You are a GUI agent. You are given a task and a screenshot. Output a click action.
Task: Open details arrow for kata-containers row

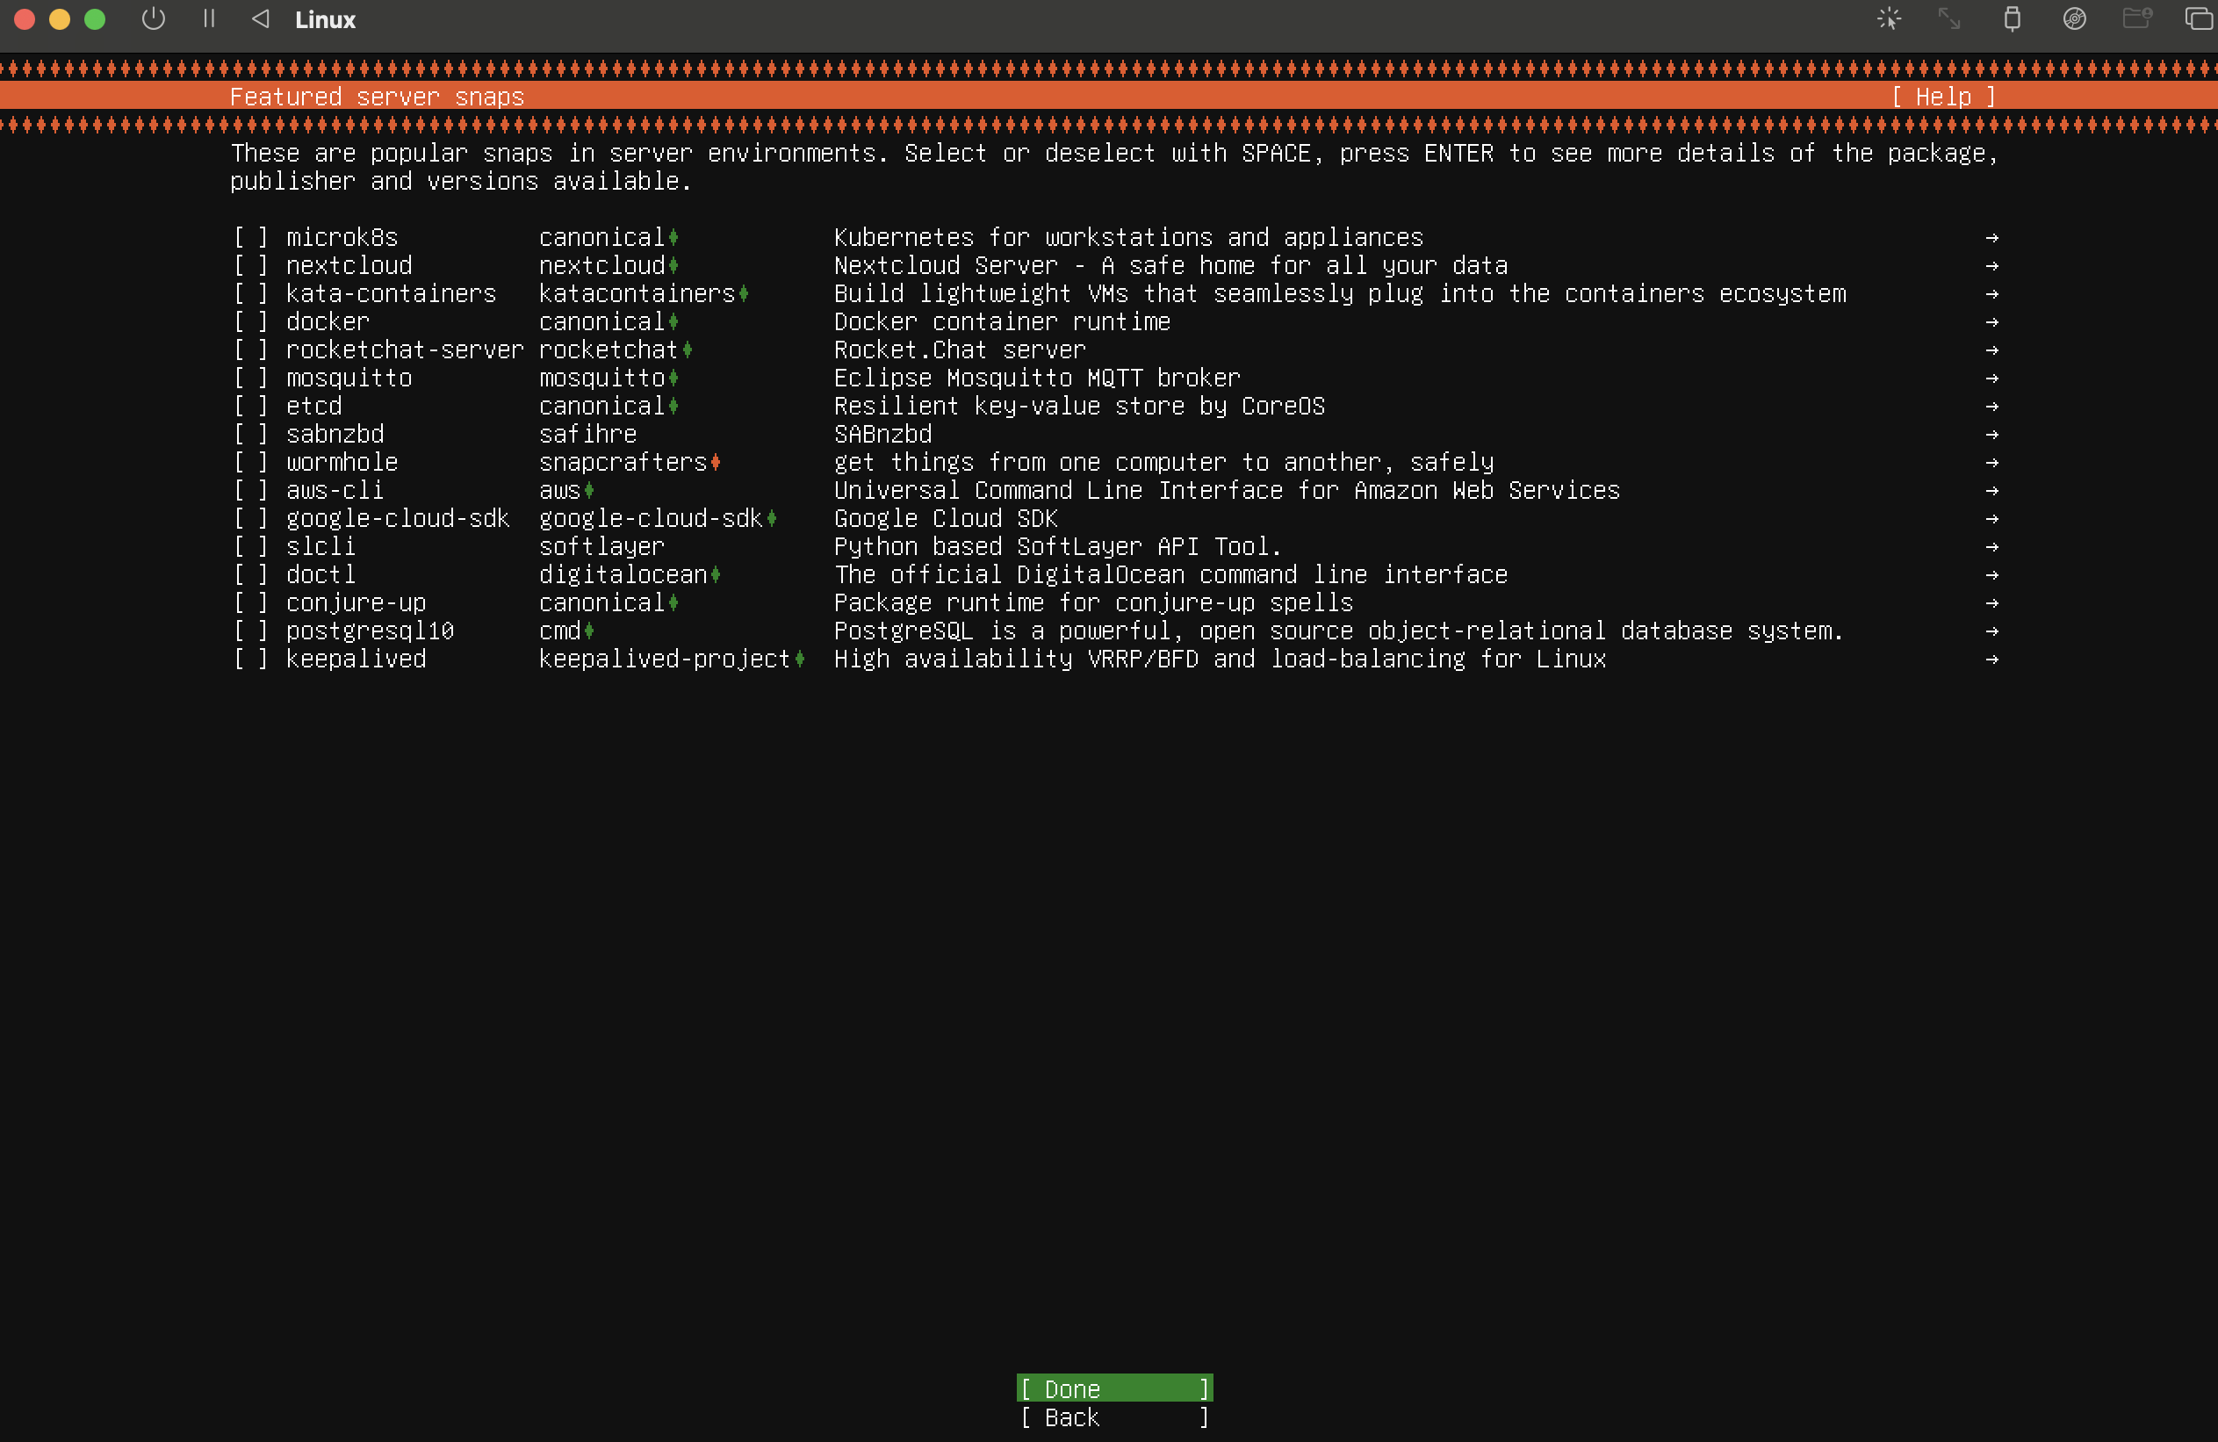click(1991, 293)
